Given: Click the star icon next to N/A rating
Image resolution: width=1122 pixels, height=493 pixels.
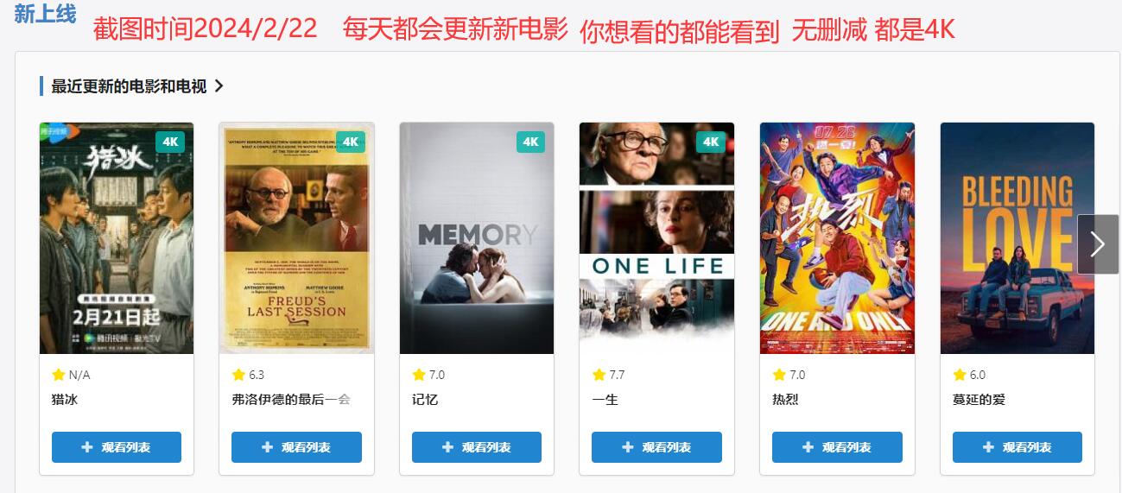Looking at the screenshot, I should (x=59, y=375).
